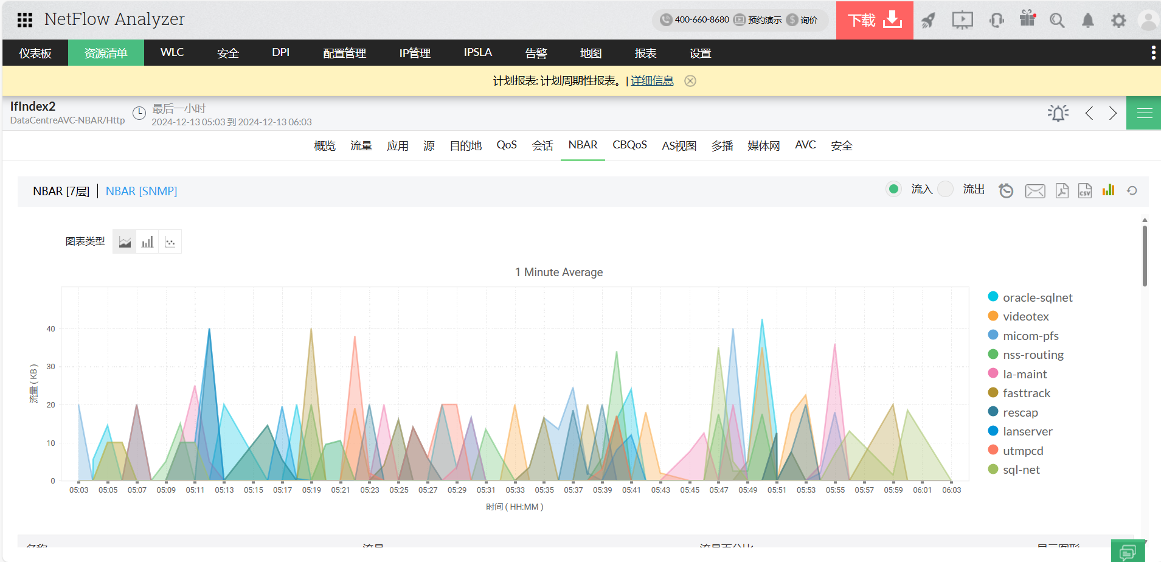This screenshot has height=562, width=1161.
Task: Select the area chart type icon
Action: tap(125, 242)
